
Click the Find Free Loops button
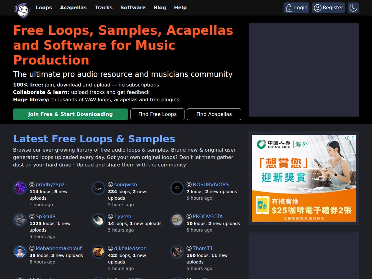click(157, 114)
